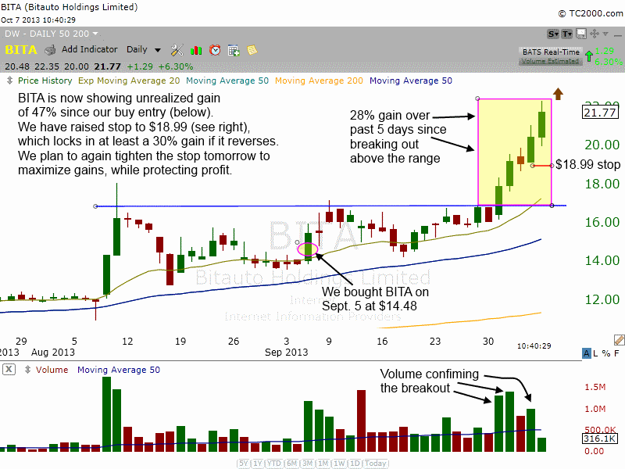Set chart range to 1Y
This screenshot has width=625, height=469.
click(259, 464)
